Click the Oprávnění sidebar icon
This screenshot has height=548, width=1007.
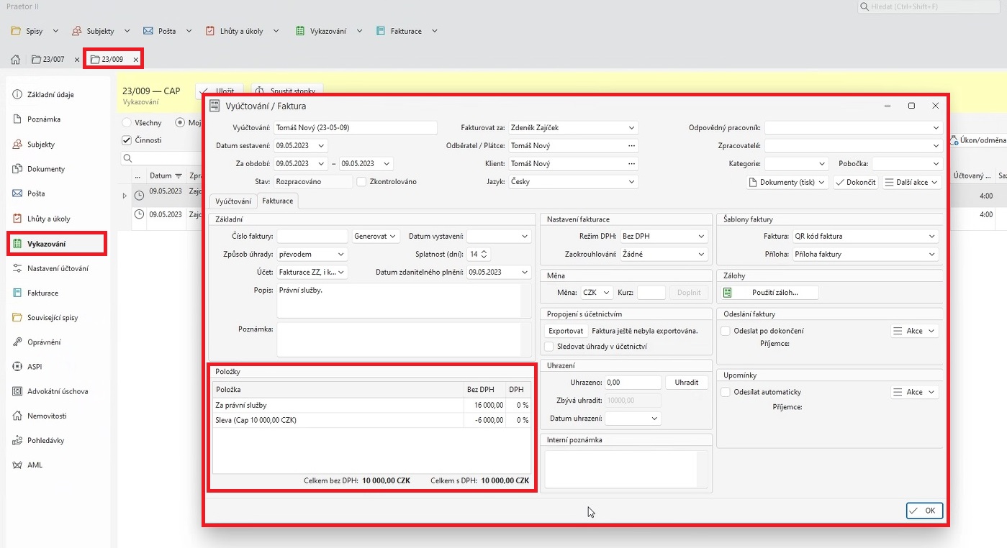click(x=18, y=342)
